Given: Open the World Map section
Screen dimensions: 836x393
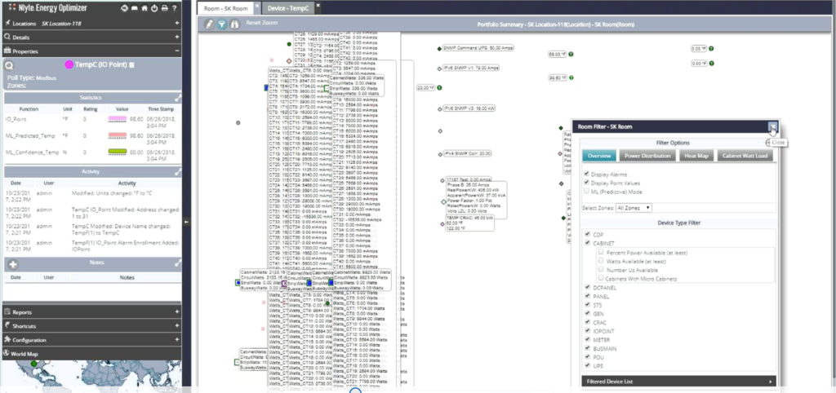Looking at the screenshot, I should (91, 354).
